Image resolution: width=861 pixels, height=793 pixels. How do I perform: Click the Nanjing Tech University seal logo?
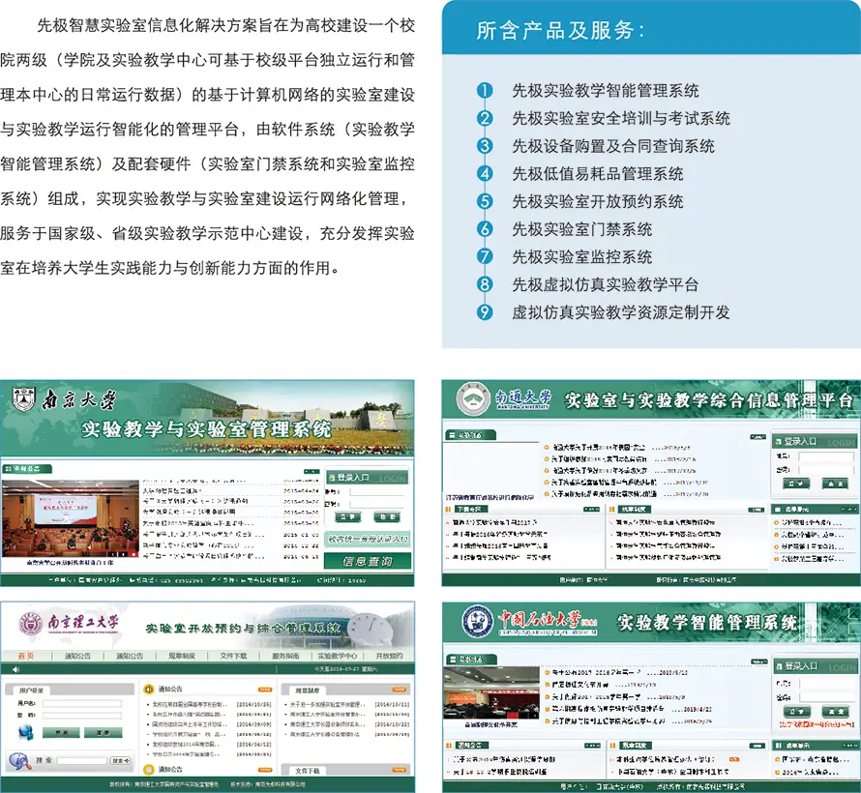pyautogui.click(x=31, y=623)
